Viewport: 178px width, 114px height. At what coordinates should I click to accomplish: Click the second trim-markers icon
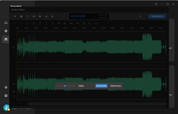(77, 23)
